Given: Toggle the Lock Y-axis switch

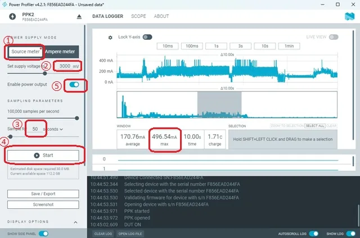Looking at the screenshot, I should [x=147, y=37].
